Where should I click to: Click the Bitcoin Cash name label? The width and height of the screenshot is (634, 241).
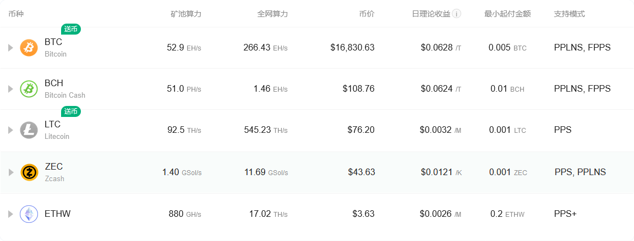pyautogui.click(x=65, y=96)
